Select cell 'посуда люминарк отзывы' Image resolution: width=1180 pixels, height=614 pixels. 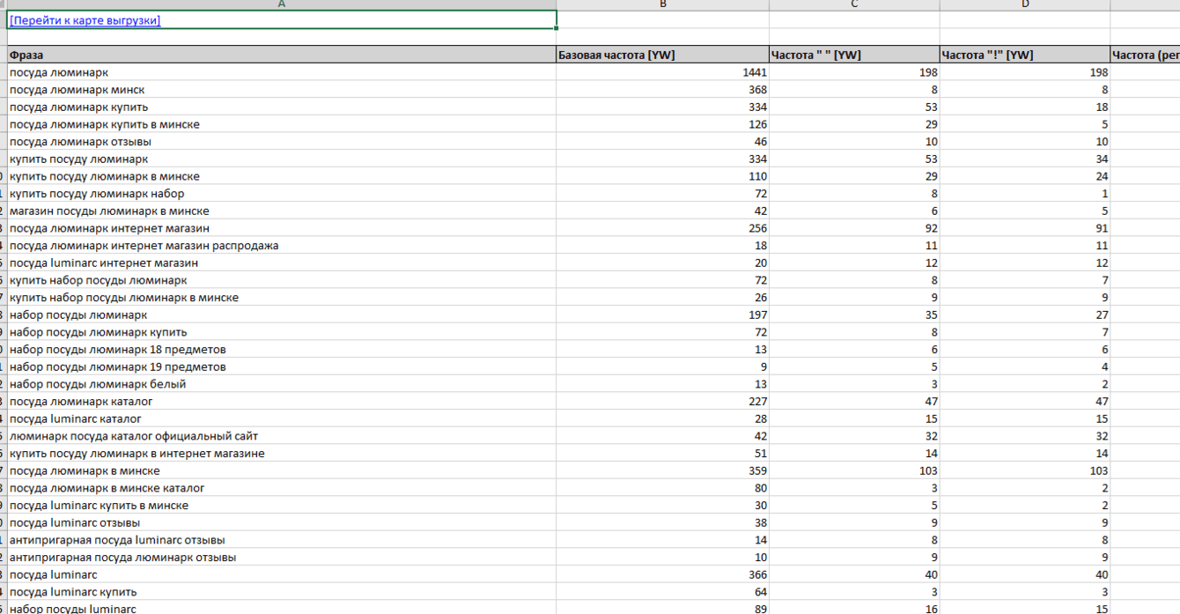tap(282, 142)
